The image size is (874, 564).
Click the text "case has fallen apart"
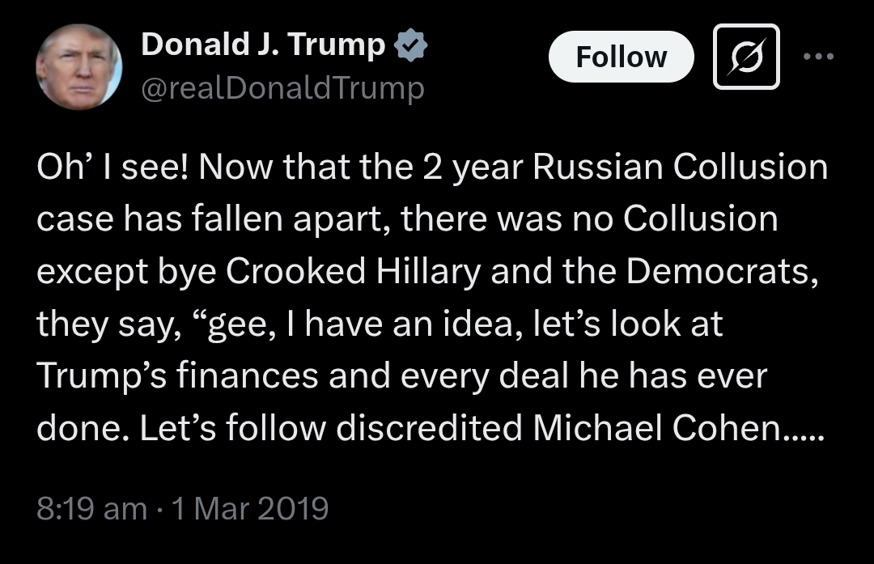pos(213,219)
